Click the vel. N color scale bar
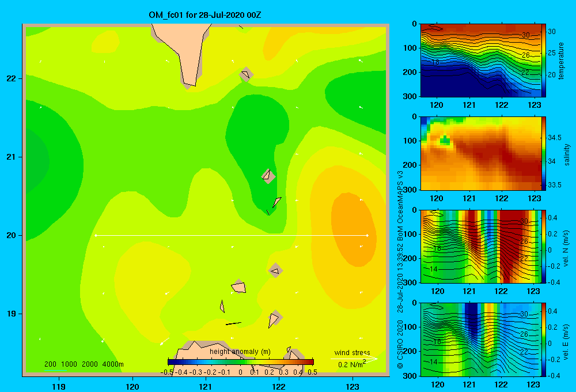Viewport: 576px width, 392px height. tap(544, 246)
